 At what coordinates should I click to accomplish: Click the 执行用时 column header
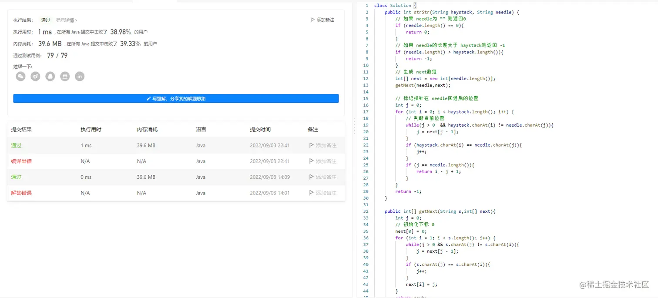[x=91, y=130]
